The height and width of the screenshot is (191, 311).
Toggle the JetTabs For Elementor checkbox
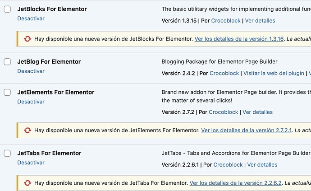7,153
